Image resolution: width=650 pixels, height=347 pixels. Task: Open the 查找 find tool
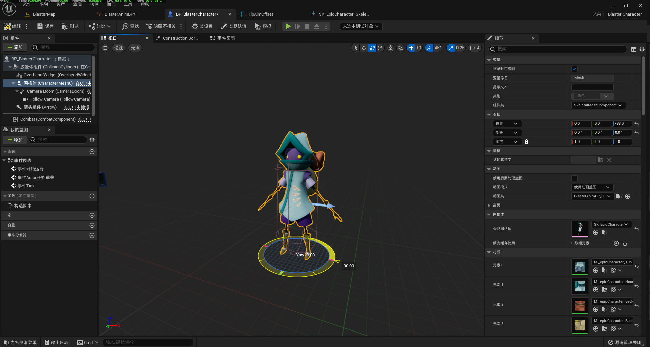click(x=131, y=26)
